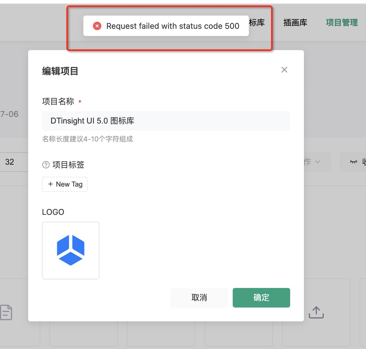Cancel the dialog with 取消
Viewport: 366px width, 349px height.
point(199,297)
